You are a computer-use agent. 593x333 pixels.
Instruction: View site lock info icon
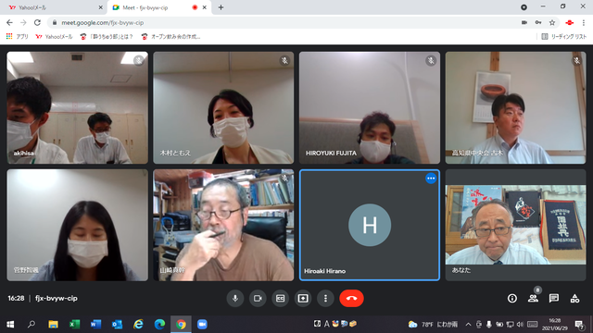55,22
